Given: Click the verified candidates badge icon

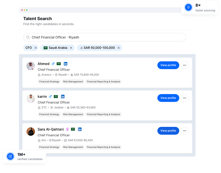Looking at the screenshot, I should click(10, 156).
